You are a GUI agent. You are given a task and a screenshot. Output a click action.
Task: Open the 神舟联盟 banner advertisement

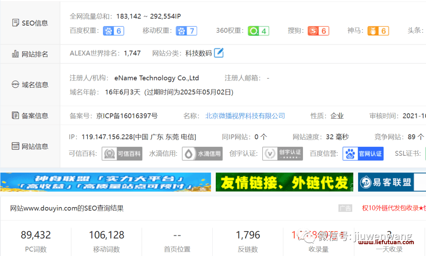click(106, 182)
